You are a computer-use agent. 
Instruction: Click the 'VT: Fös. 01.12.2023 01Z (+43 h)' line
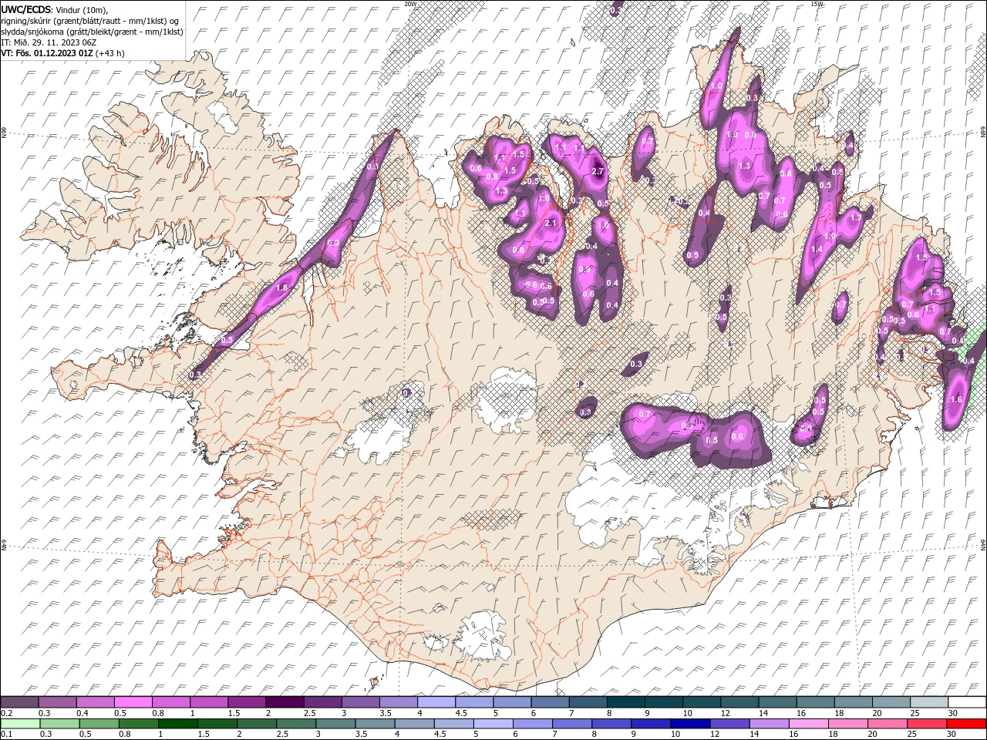click(x=62, y=53)
